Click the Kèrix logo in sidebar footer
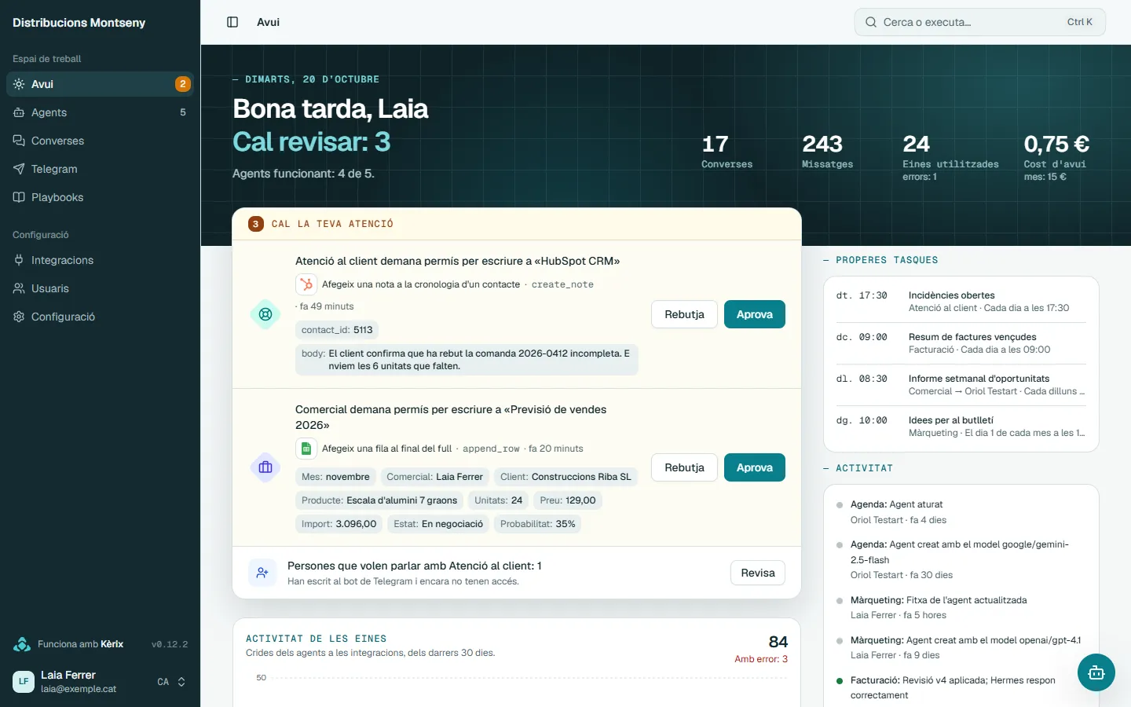 pyautogui.click(x=22, y=644)
